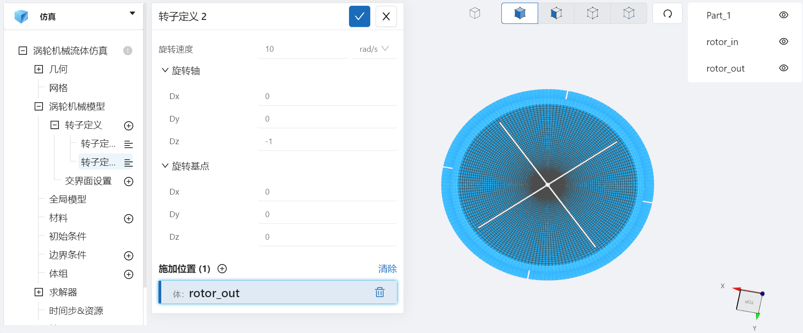Add a new 材料 with plus icon
The image size is (803, 333).
(128, 218)
